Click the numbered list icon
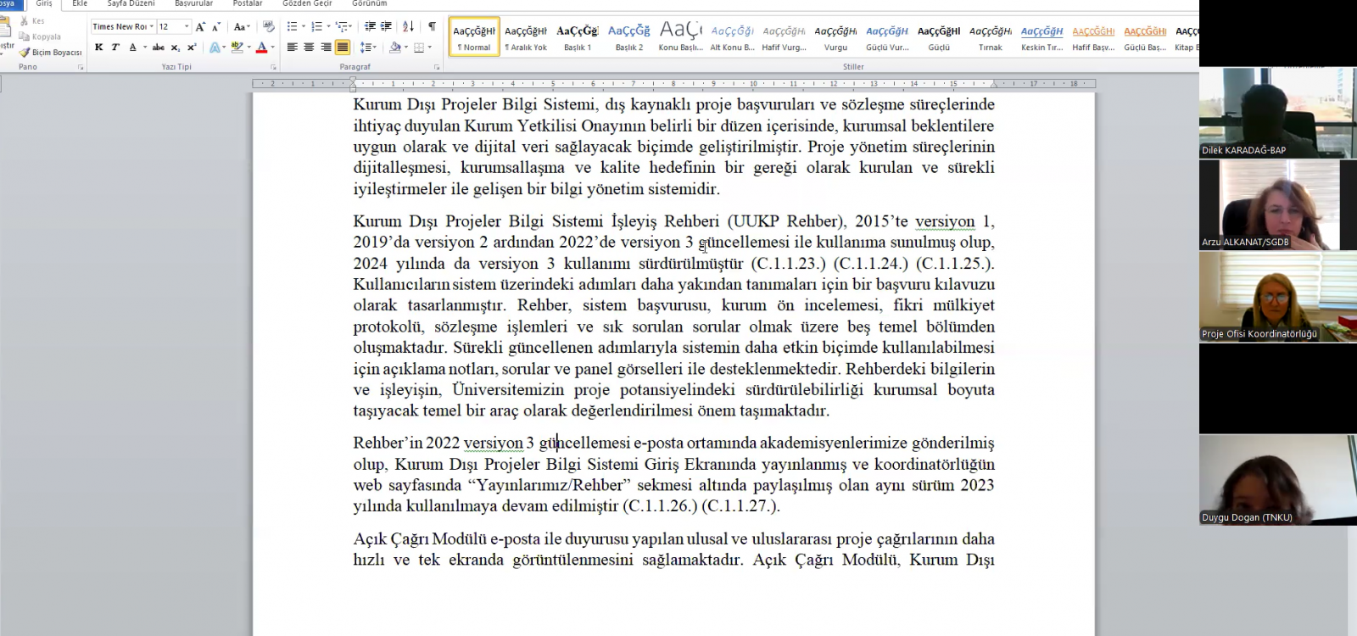This screenshot has height=636, width=1357. point(316,27)
